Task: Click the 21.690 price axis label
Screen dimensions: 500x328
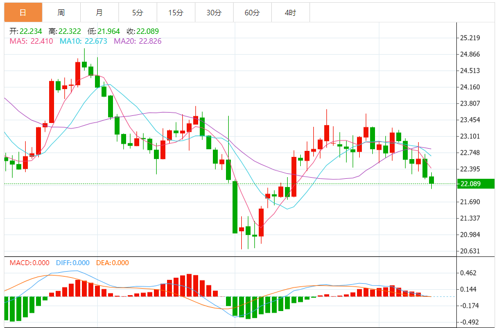Action: click(x=470, y=202)
